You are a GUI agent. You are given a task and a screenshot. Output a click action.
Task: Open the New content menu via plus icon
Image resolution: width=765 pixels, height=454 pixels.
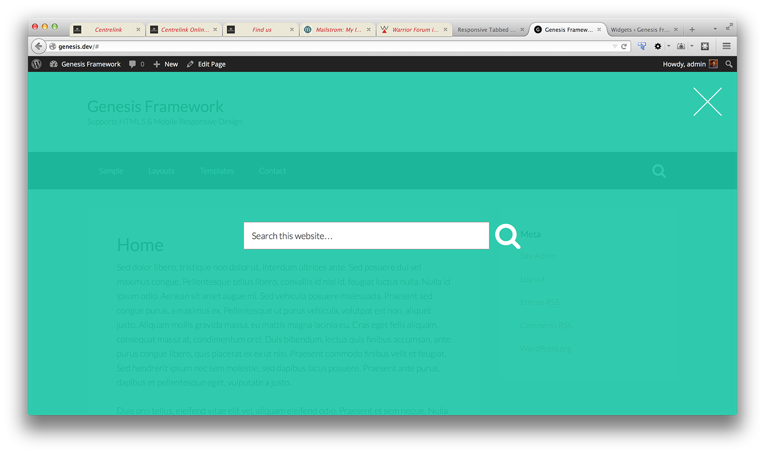pyautogui.click(x=156, y=64)
